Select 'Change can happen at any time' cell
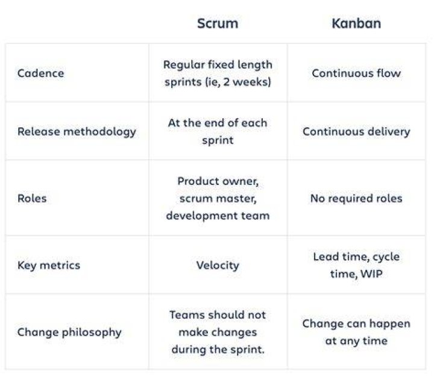Image resolution: width=434 pixels, height=379 pixels. click(356, 332)
